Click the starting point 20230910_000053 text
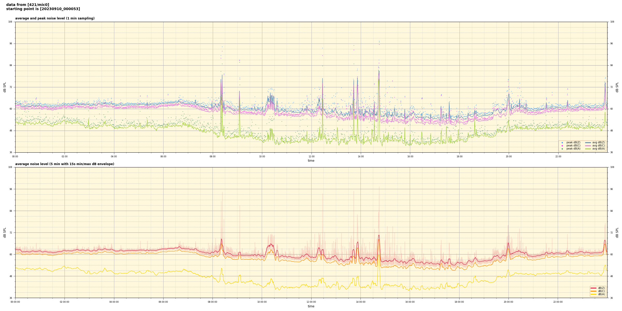 43,9
